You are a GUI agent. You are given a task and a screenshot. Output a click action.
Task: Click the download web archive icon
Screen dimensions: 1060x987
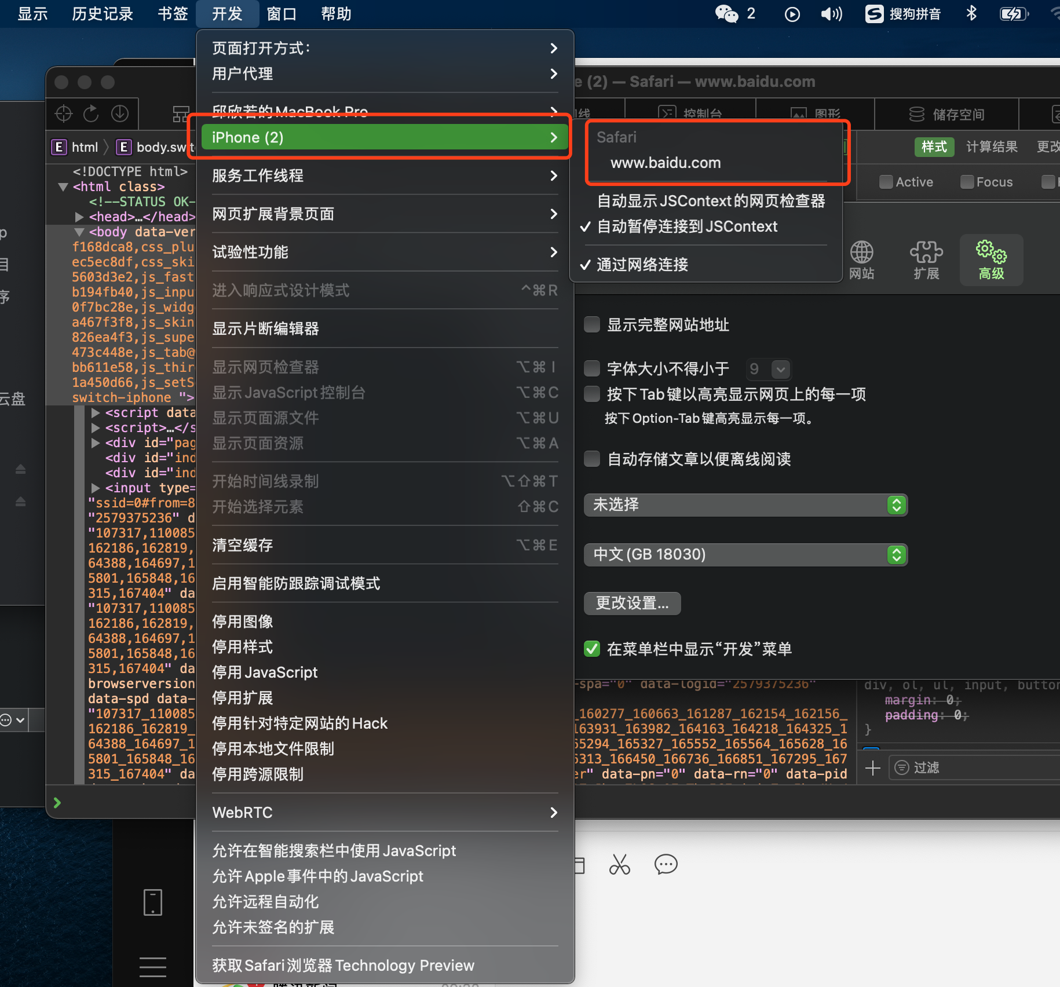point(120,114)
